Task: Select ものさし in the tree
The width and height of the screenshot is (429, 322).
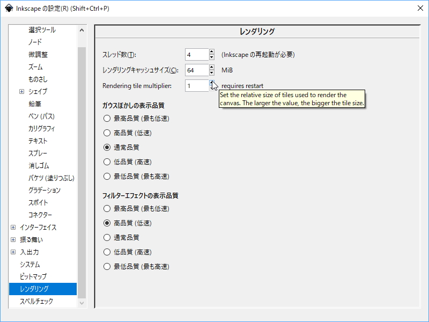Action: (38, 79)
